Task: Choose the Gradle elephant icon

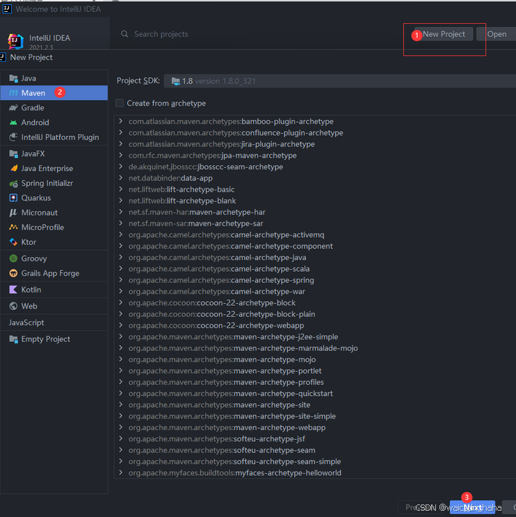Action: [13, 108]
